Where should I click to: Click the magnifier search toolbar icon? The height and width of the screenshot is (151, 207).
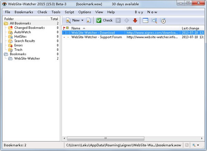pyautogui.click(x=154, y=21)
